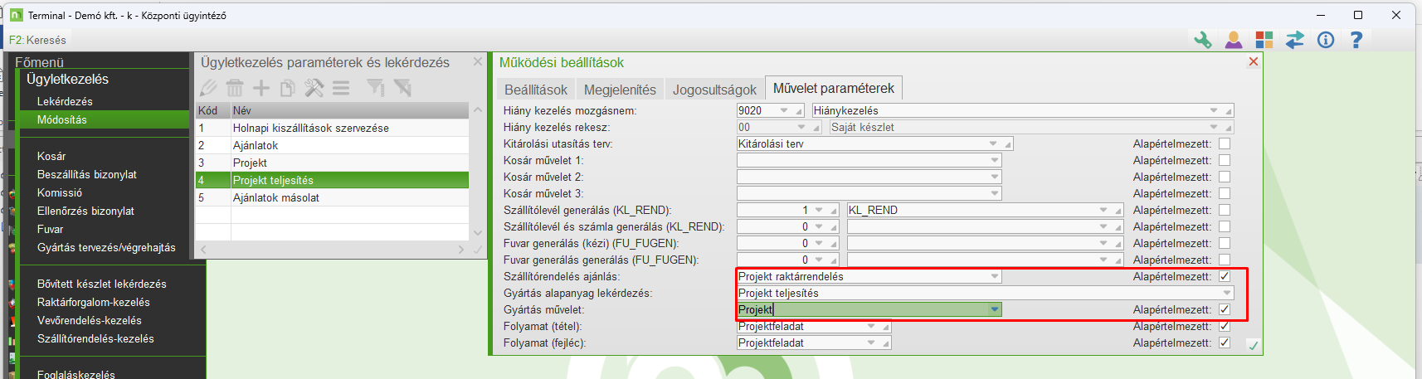The width and height of the screenshot is (1422, 379).
Task: Open Projekt raktárrendelés dropdown
Action: [994, 276]
